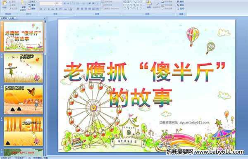Click the Delete slide button
Screen dimensions: 248x159
coord(32,9)
